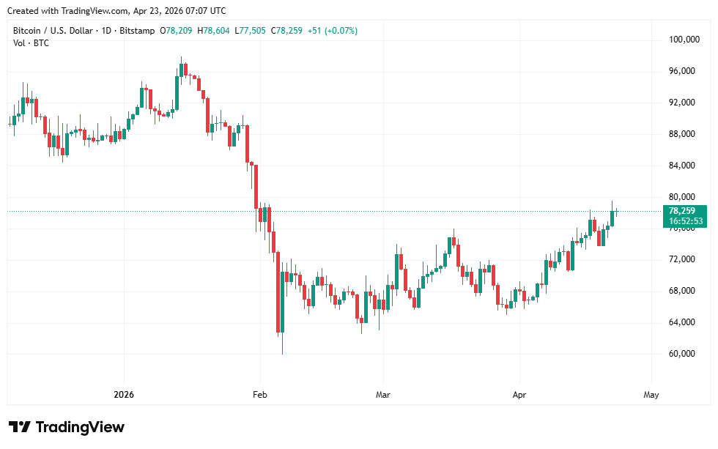Click the 16:52:53 candle countdown timer

685,221
